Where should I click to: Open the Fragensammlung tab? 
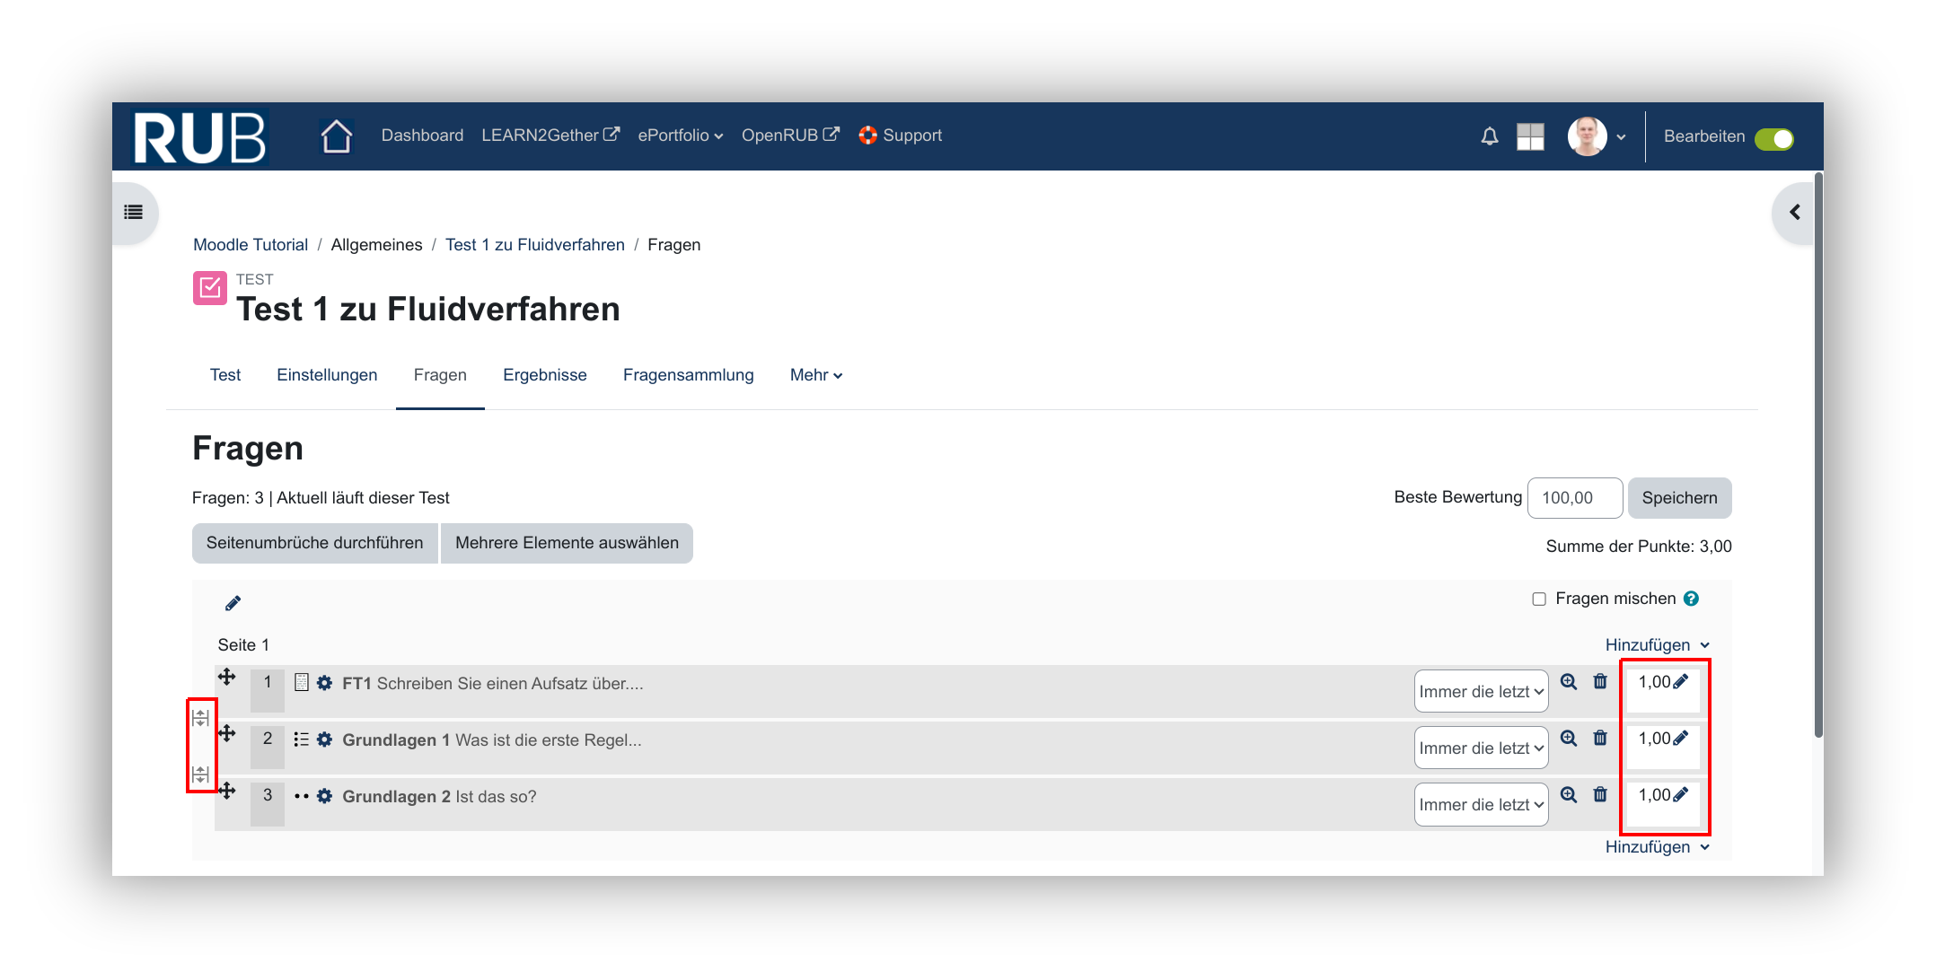(x=688, y=375)
